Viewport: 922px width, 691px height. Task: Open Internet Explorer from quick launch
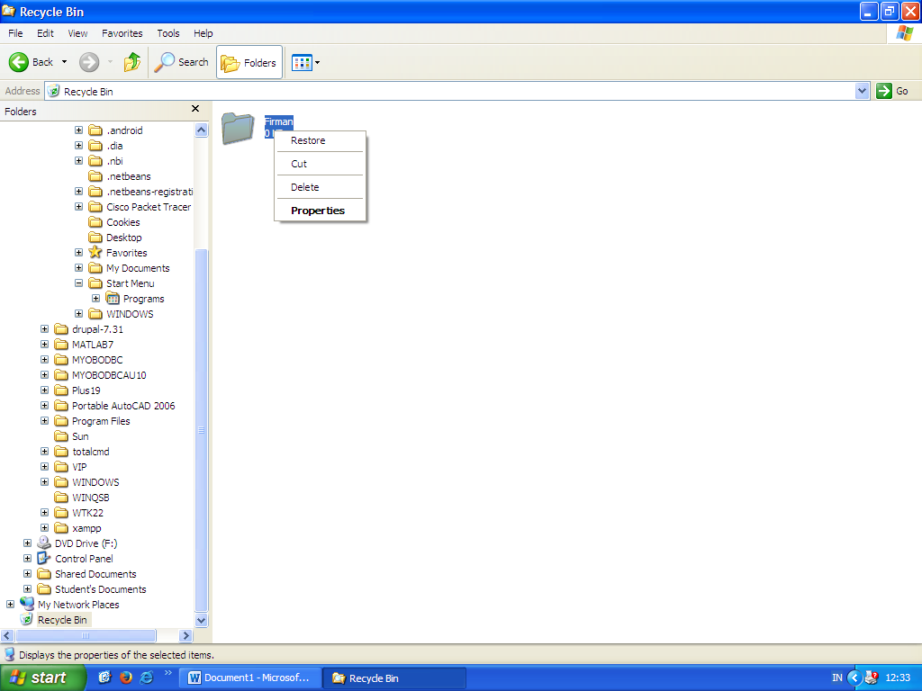[145, 678]
